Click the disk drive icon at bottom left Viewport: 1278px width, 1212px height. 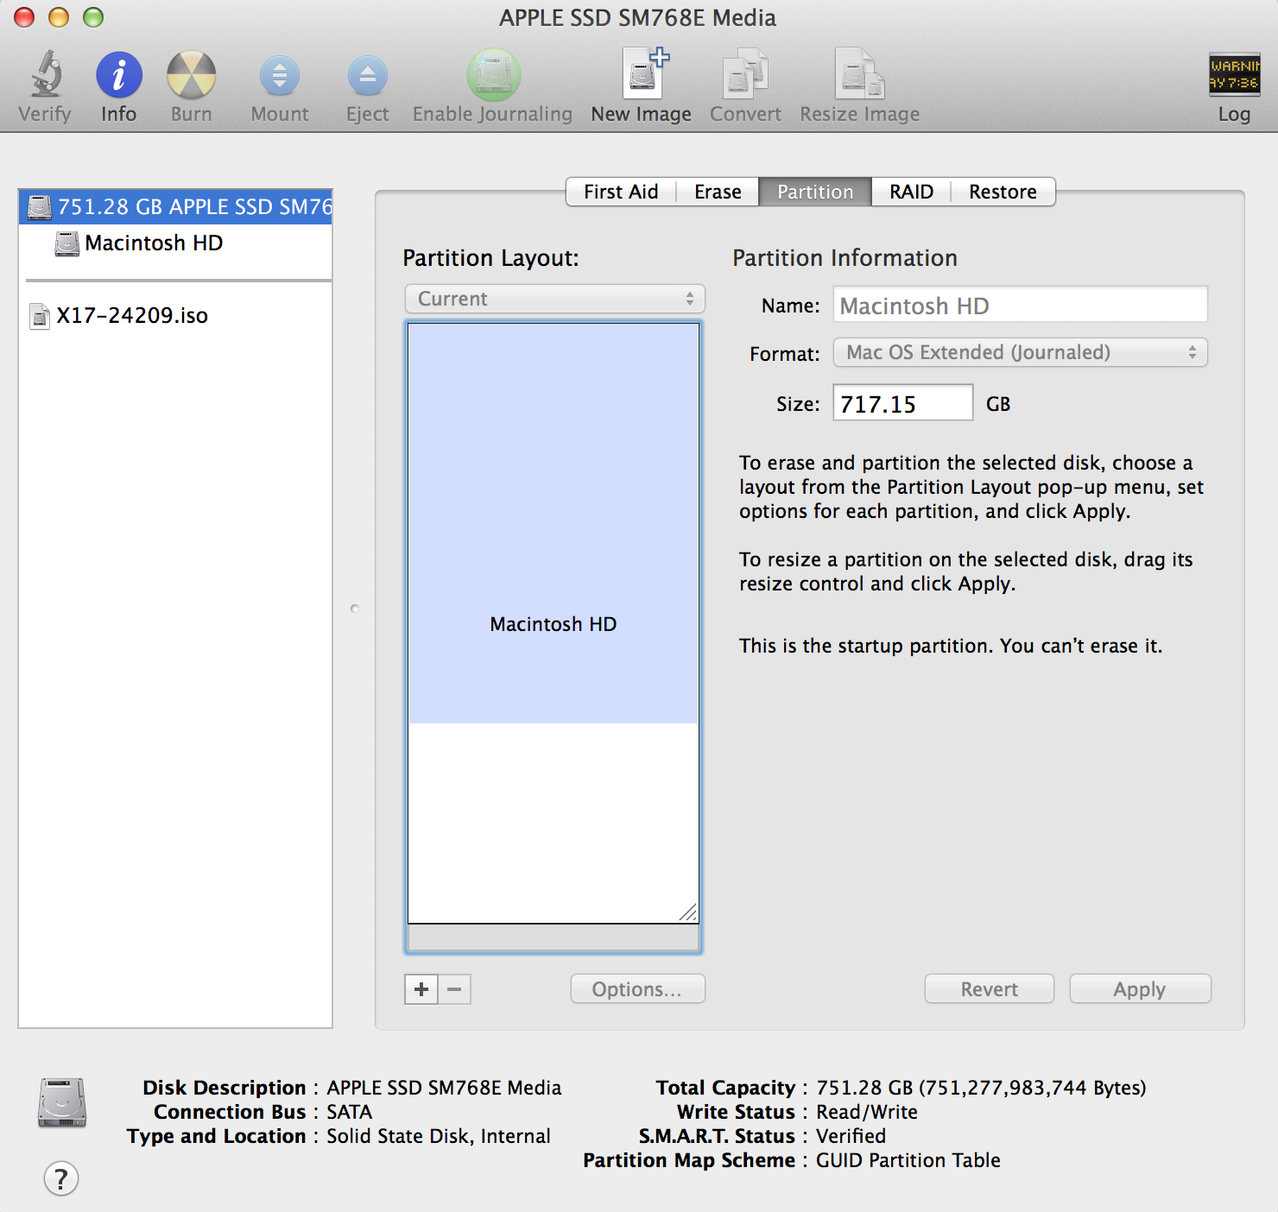click(62, 1103)
